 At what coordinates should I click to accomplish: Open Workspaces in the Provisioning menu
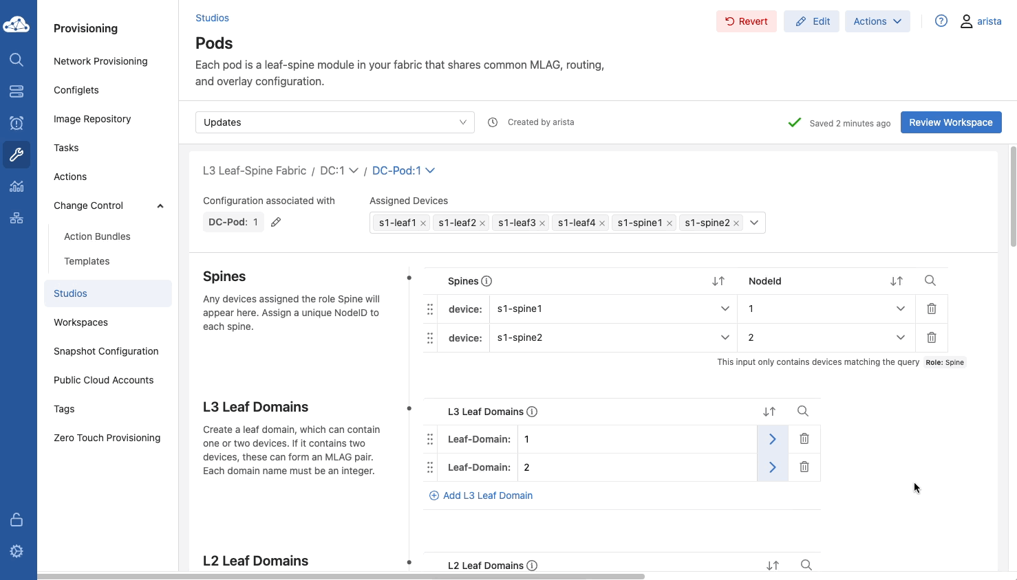pos(81,322)
